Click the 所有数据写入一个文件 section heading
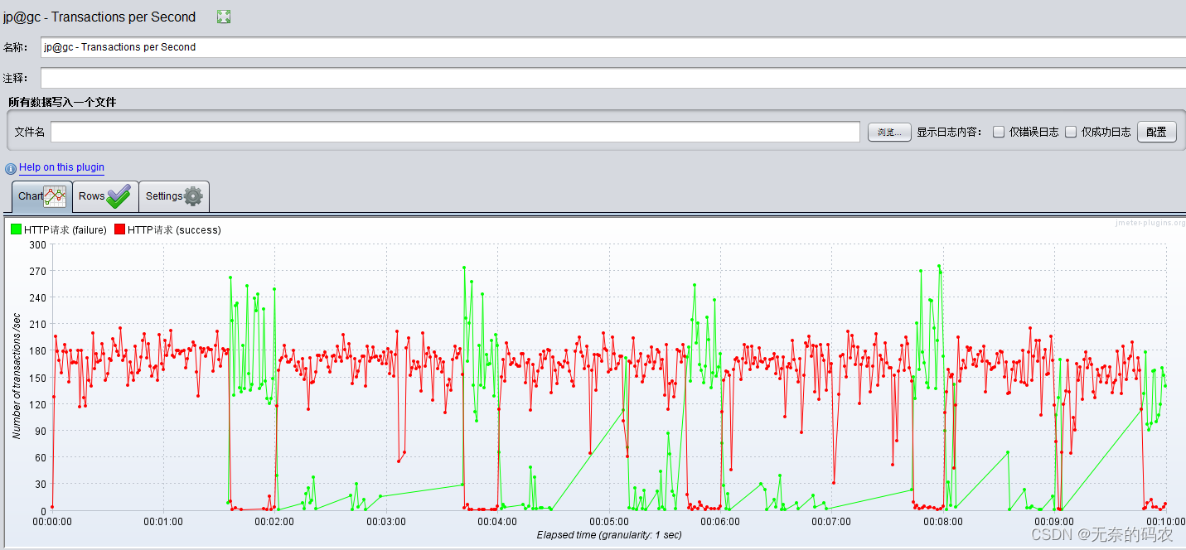1186x550 pixels. coord(62,102)
